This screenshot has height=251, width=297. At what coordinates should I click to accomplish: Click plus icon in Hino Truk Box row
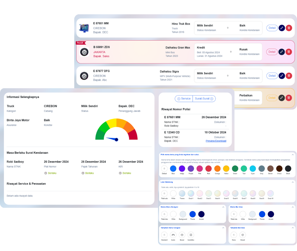228,28
